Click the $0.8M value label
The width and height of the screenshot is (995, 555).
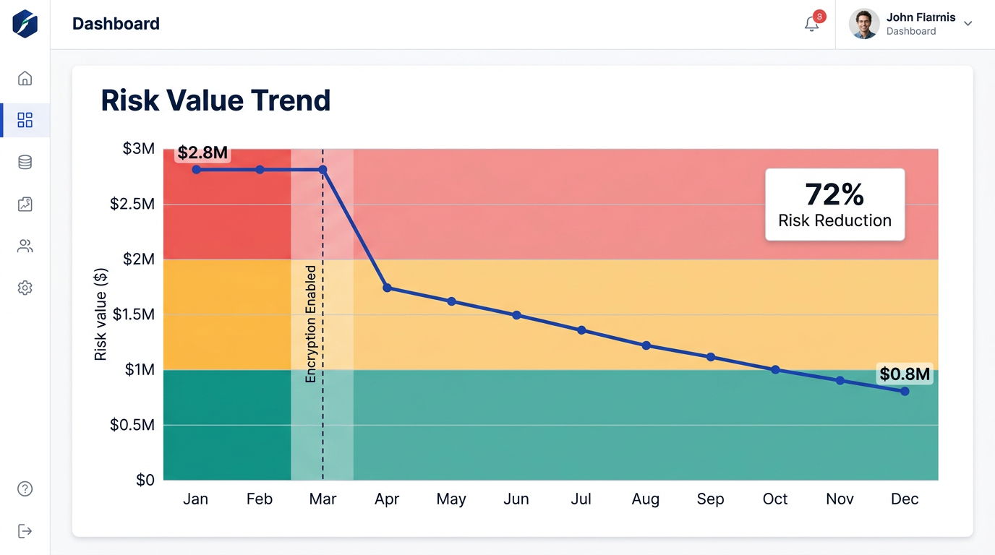pyautogui.click(x=905, y=374)
